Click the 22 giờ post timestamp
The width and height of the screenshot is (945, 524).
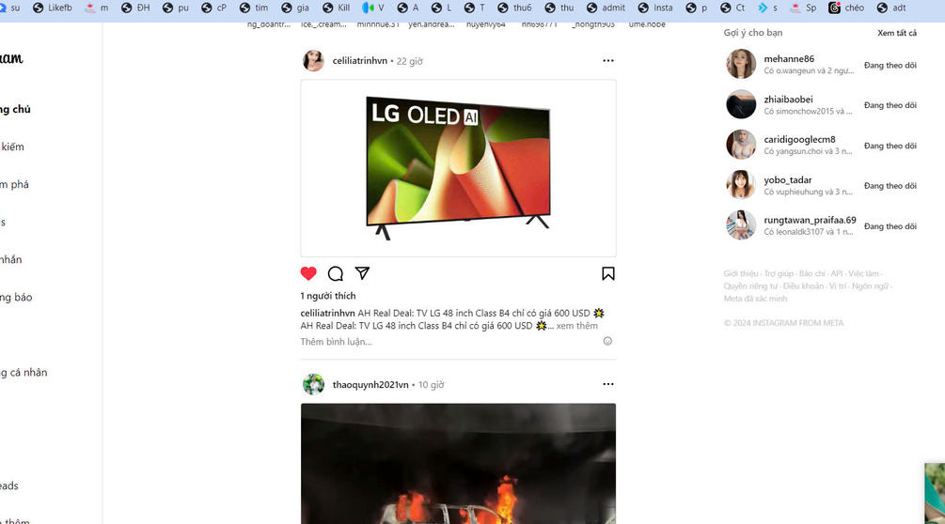409,61
